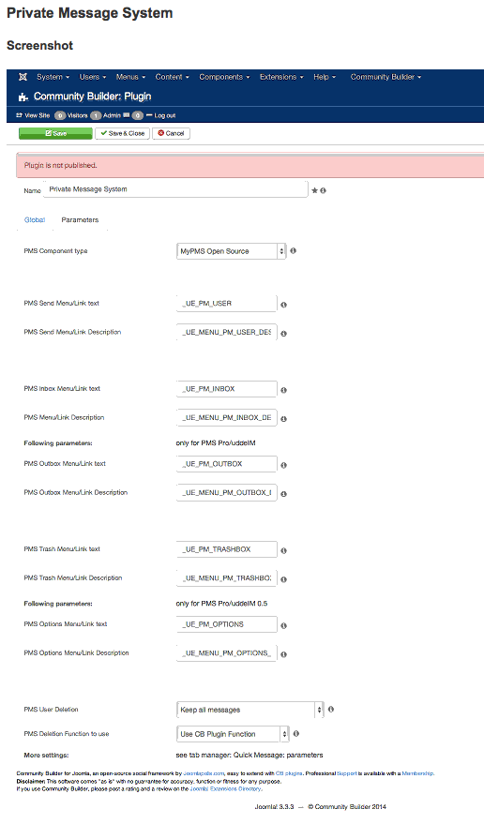This screenshot has height=824, width=484.
Task: Click info icon next to Name field
Action: point(323,190)
